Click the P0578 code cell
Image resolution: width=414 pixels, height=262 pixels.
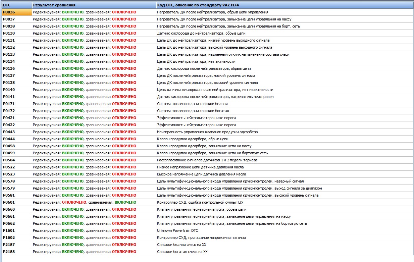tap(17, 181)
